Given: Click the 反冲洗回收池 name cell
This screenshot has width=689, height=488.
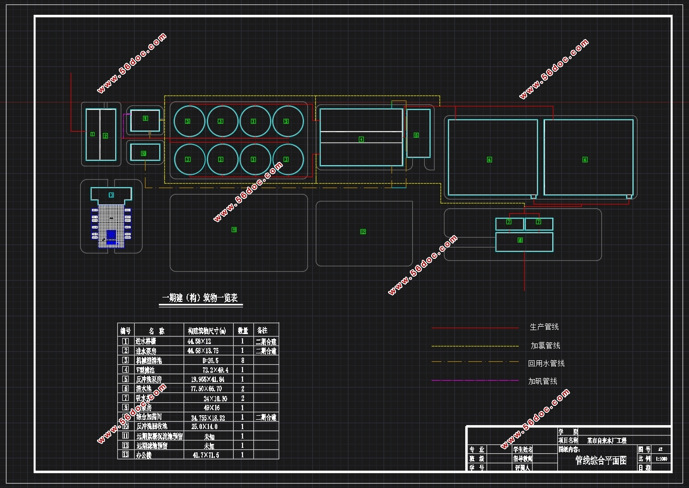Looking at the screenshot, I should [x=151, y=426].
